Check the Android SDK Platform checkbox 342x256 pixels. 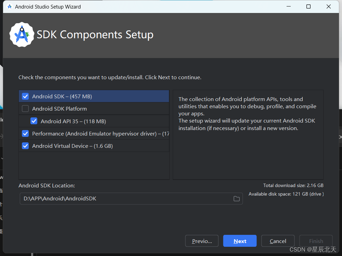26,109
